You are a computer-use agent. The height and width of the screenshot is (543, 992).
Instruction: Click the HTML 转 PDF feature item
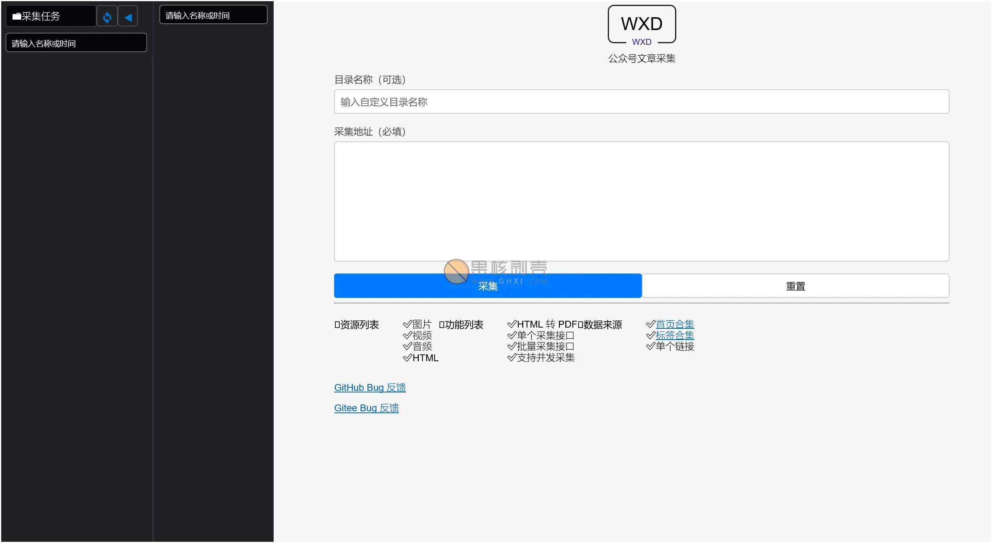[542, 324]
